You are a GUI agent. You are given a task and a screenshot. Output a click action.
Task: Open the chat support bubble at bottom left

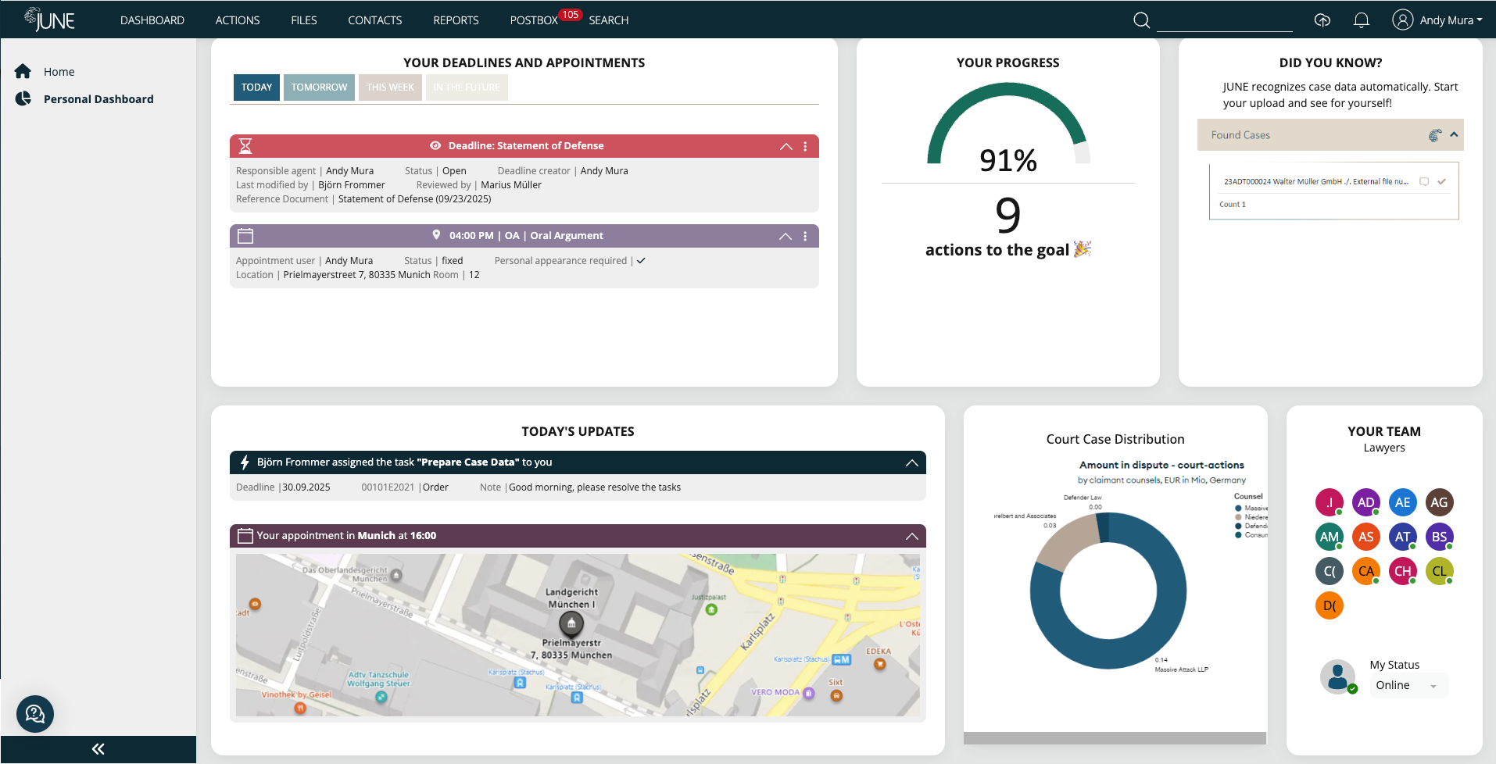(34, 713)
